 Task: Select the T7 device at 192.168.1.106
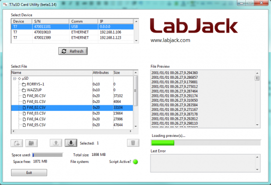(72, 32)
